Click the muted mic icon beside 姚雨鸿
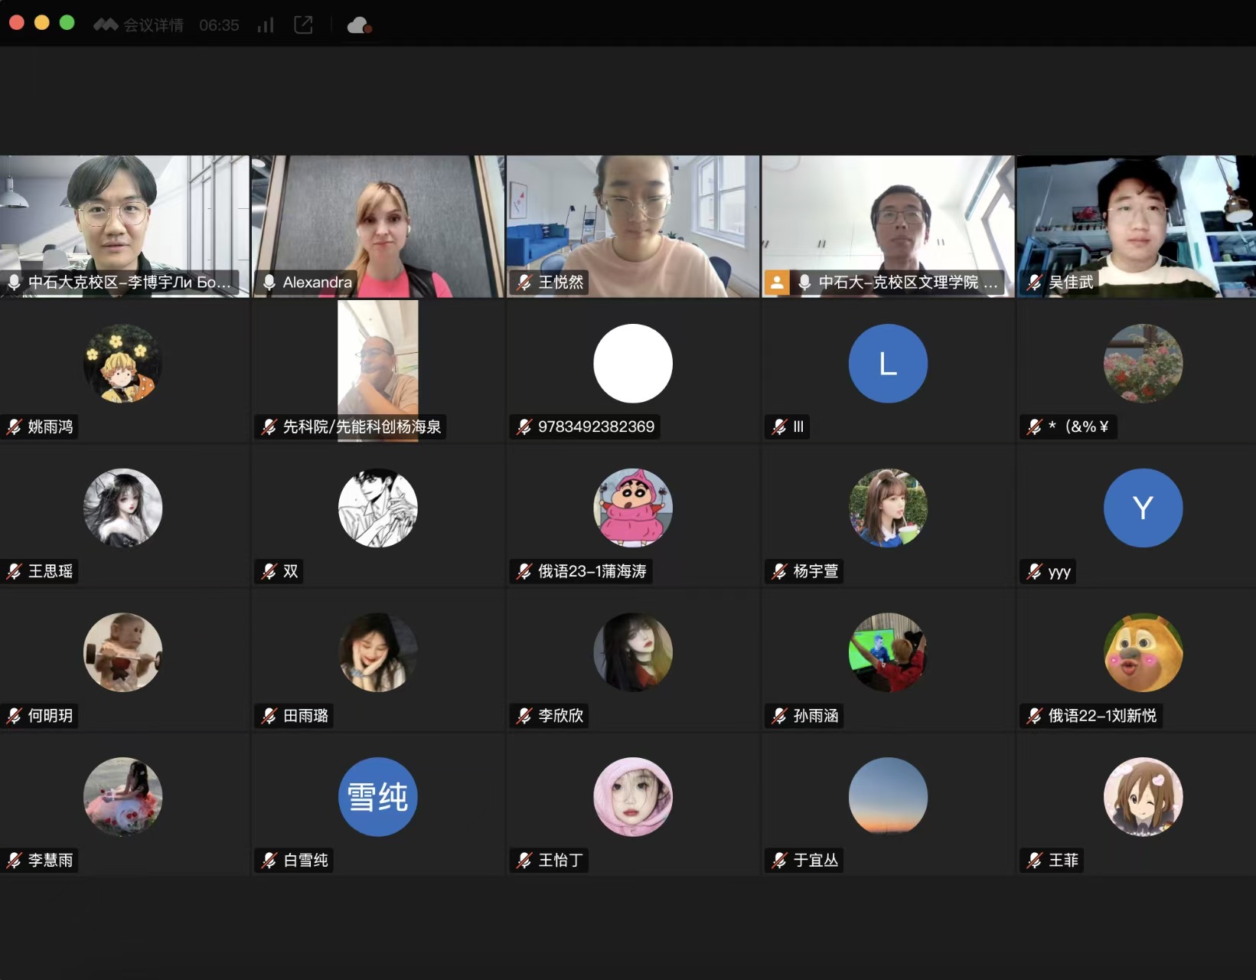1256x980 pixels. coord(15,427)
